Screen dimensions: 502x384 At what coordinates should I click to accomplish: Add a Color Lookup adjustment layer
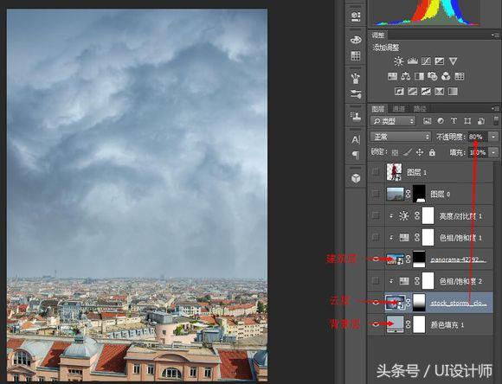[460, 76]
